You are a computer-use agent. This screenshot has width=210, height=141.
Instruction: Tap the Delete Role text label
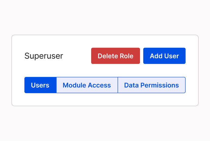(x=116, y=56)
